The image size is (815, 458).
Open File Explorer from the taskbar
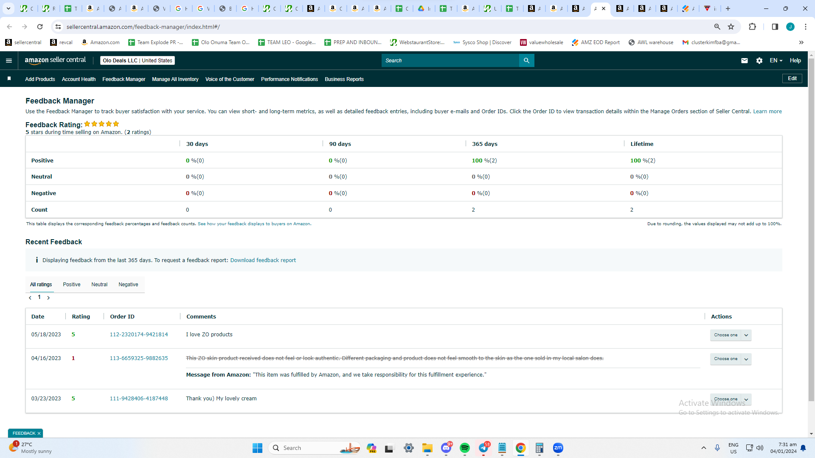tap(427, 448)
